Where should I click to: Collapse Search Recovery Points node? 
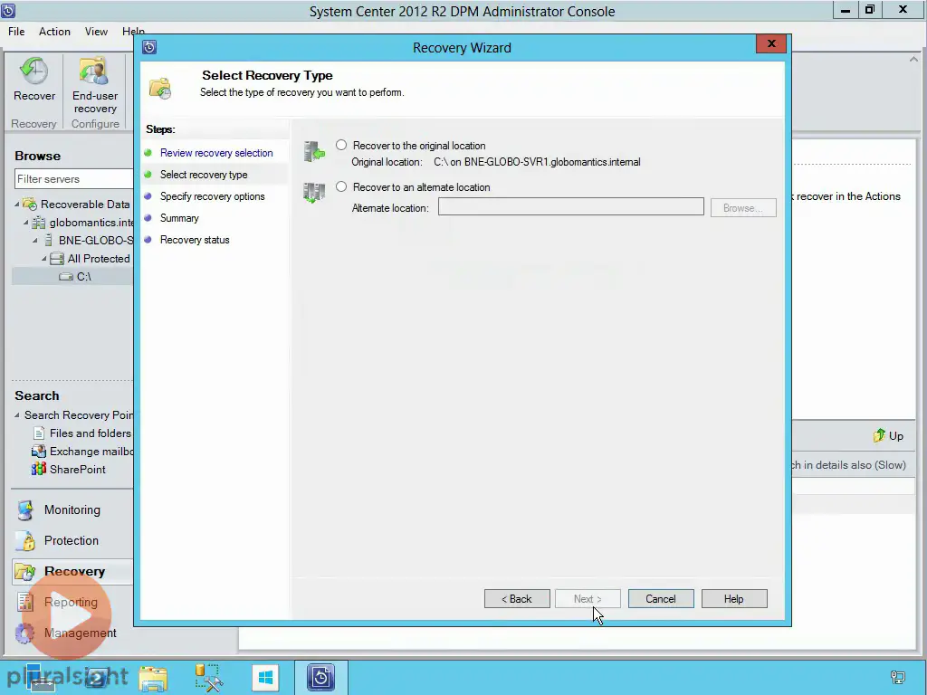click(17, 414)
